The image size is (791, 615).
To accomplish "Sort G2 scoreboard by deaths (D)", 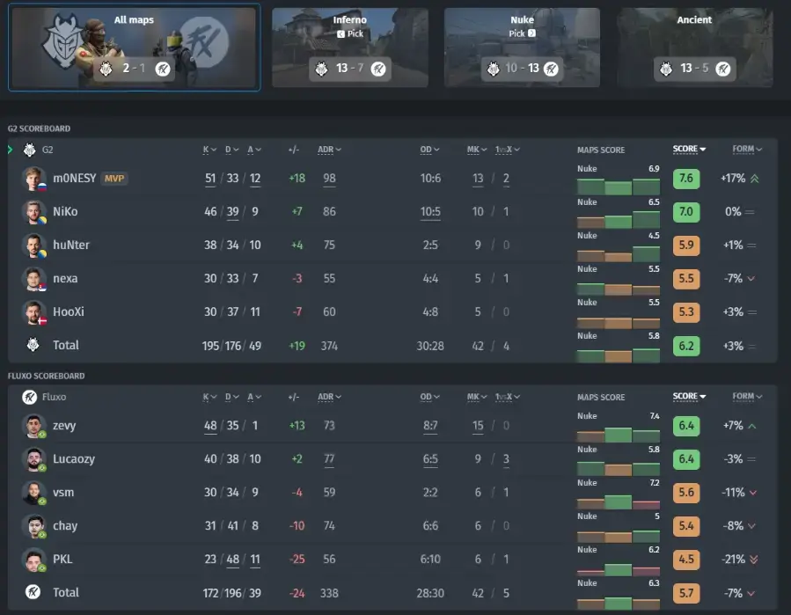I will click(x=232, y=150).
